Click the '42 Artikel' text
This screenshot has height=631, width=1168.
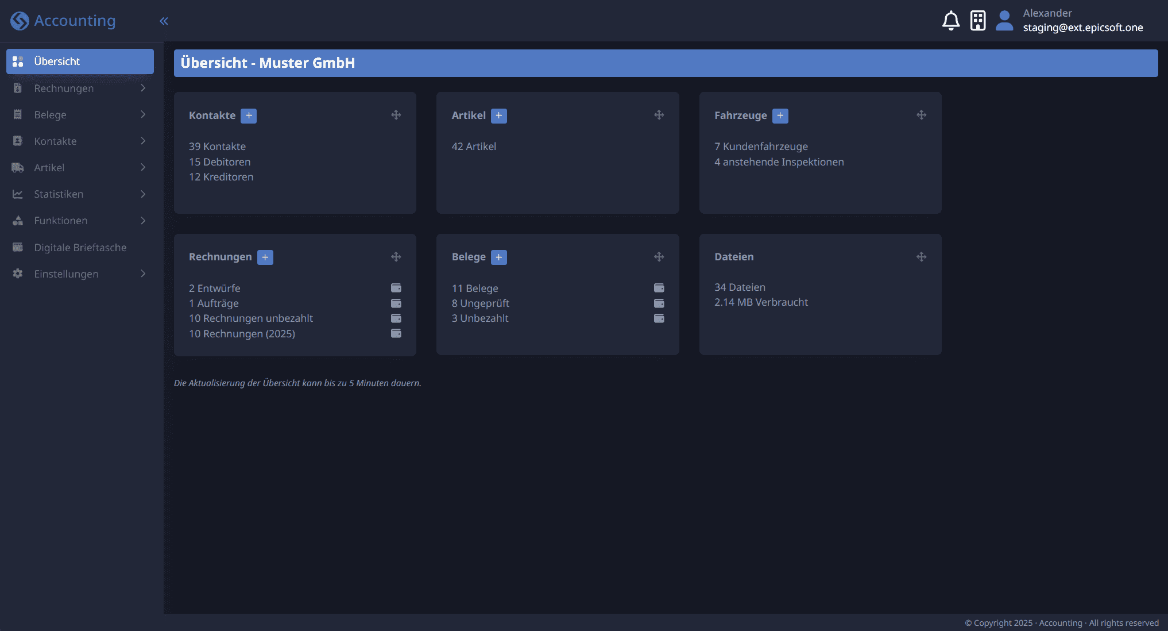coord(474,147)
